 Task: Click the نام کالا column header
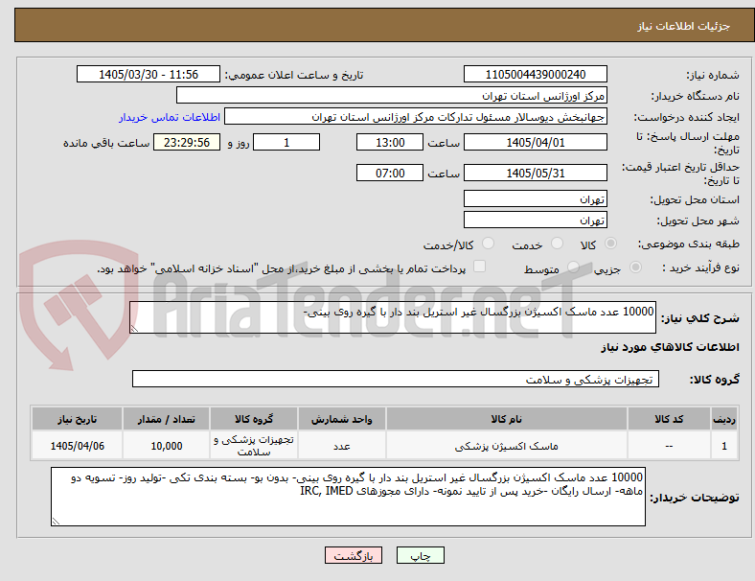click(507, 419)
